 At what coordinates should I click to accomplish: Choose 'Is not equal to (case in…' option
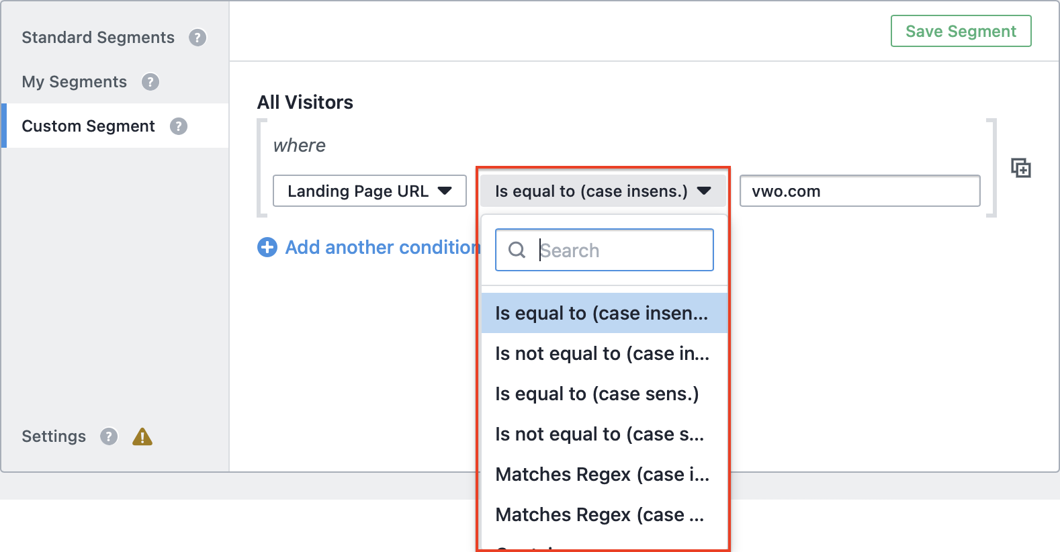(602, 354)
